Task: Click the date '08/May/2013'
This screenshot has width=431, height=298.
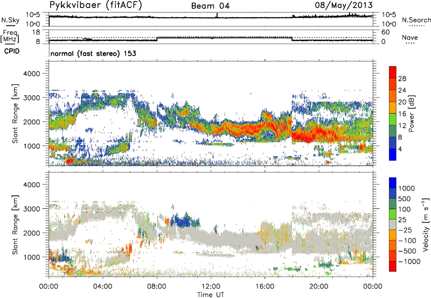Action: [x=344, y=5]
